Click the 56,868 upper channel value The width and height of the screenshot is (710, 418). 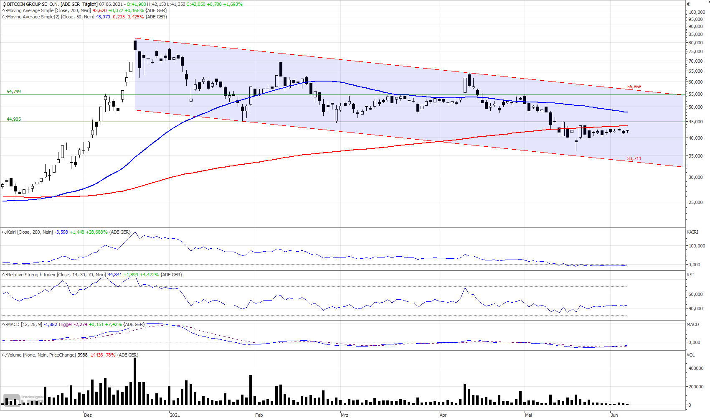[634, 87]
